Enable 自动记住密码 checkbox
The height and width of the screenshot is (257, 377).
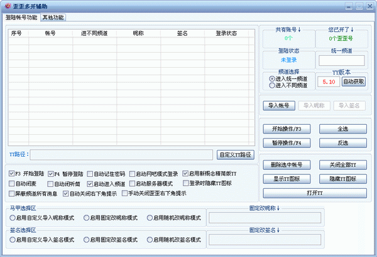click(x=90, y=174)
